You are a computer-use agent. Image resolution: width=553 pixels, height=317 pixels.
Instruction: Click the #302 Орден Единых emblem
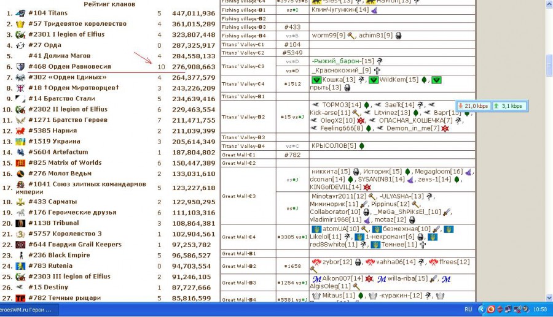[x=20, y=77]
